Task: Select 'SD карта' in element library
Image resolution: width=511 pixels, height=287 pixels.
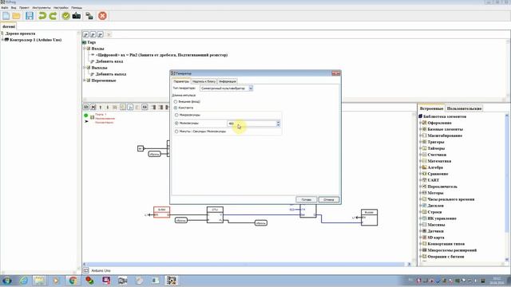Action: tap(436, 238)
